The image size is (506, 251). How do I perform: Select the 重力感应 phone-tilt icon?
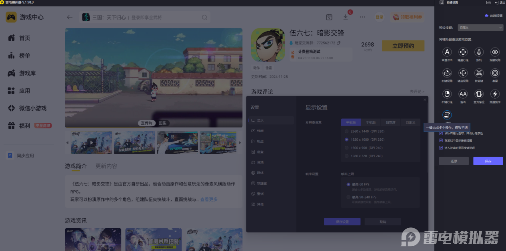tap(479, 94)
